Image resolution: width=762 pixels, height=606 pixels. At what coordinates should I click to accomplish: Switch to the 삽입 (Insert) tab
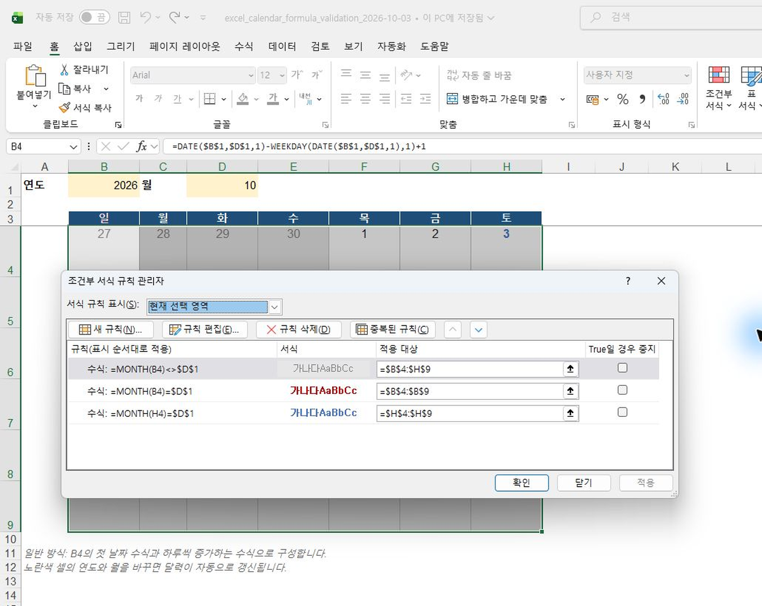pyautogui.click(x=83, y=46)
